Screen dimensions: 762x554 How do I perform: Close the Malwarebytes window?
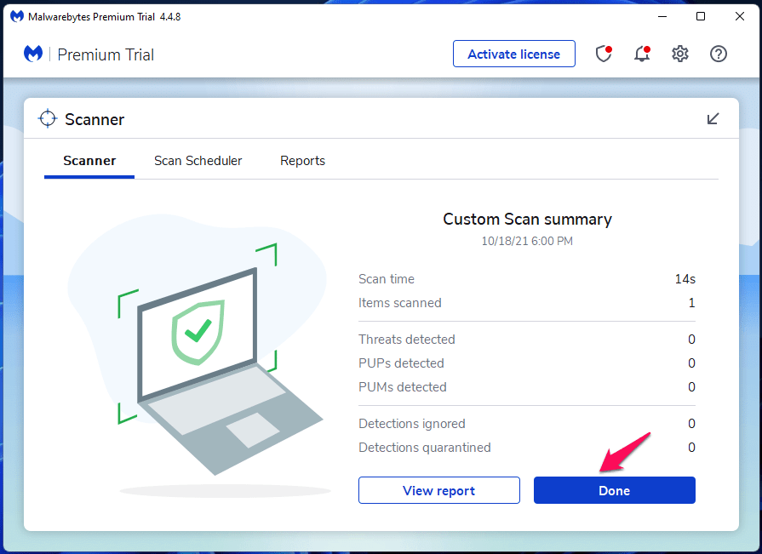tap(740, 16)
